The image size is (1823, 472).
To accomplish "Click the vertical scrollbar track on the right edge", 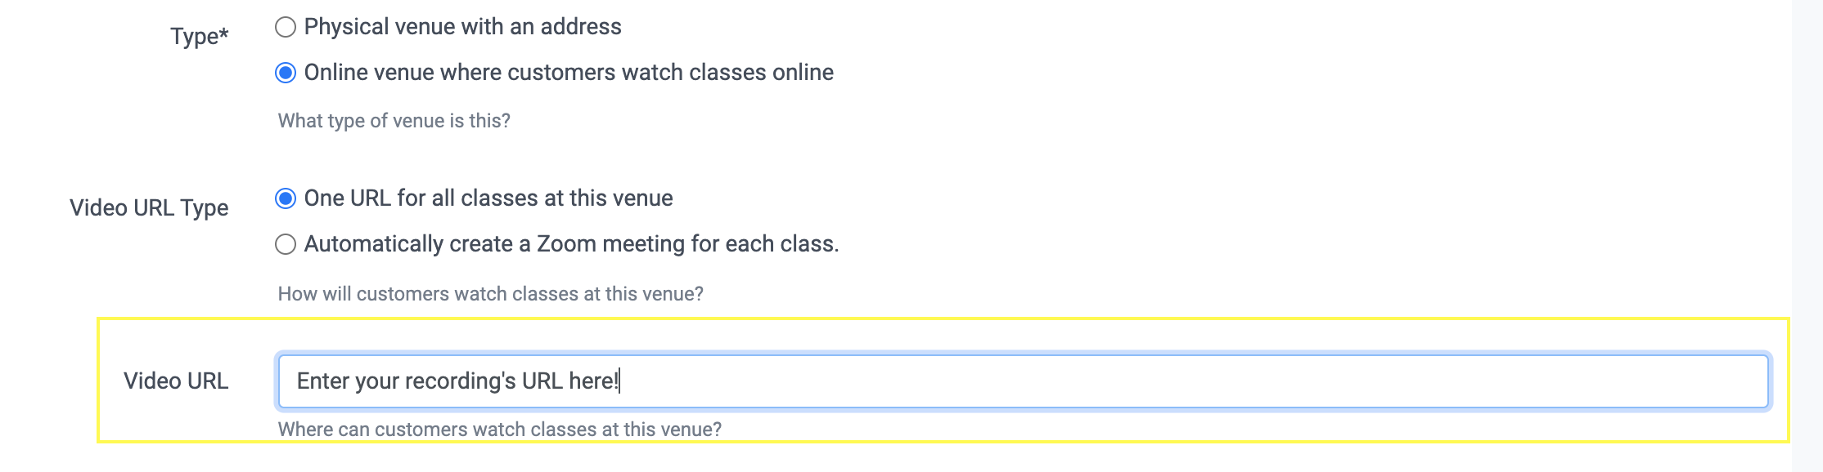I will coord(1807,236).
